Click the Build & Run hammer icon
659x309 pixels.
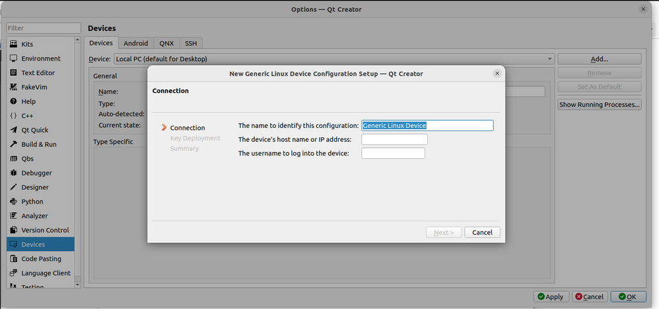tap(13, 144)
